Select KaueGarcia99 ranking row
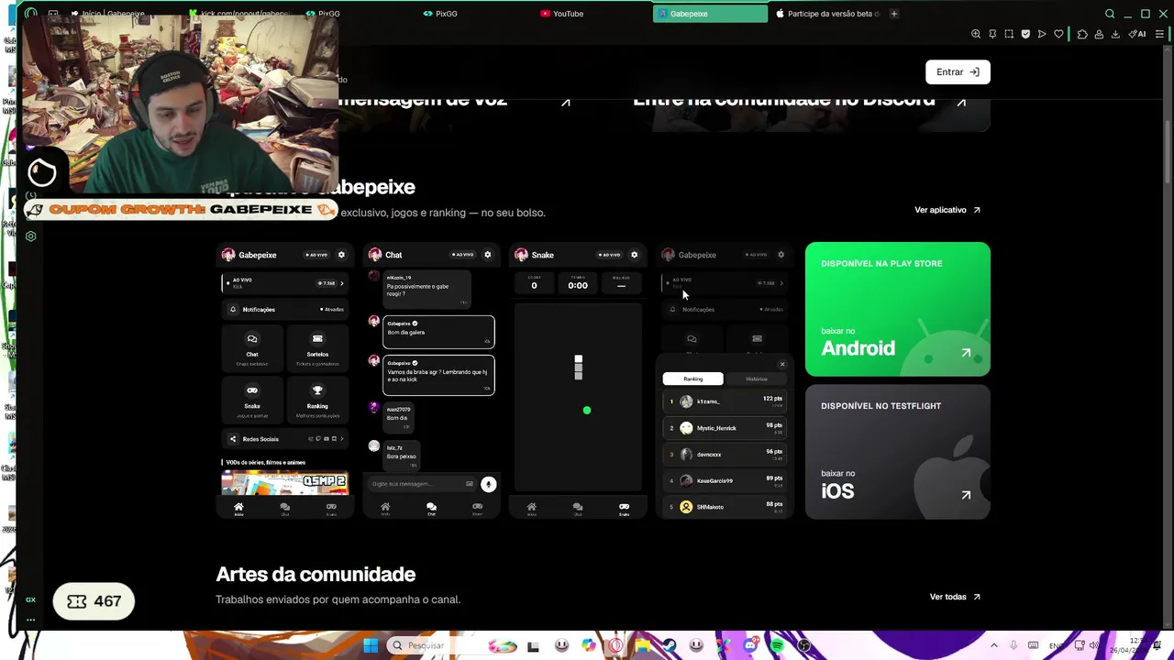Viewport: 1174px width, 660px height. [x=725, y=480]
